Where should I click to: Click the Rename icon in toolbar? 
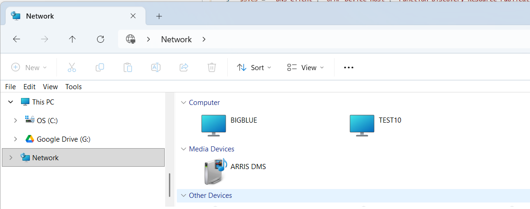point(155,67)
